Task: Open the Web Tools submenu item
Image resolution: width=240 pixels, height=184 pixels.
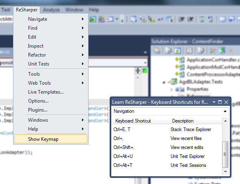Action: pyautogui.click(x=51, y=83)
